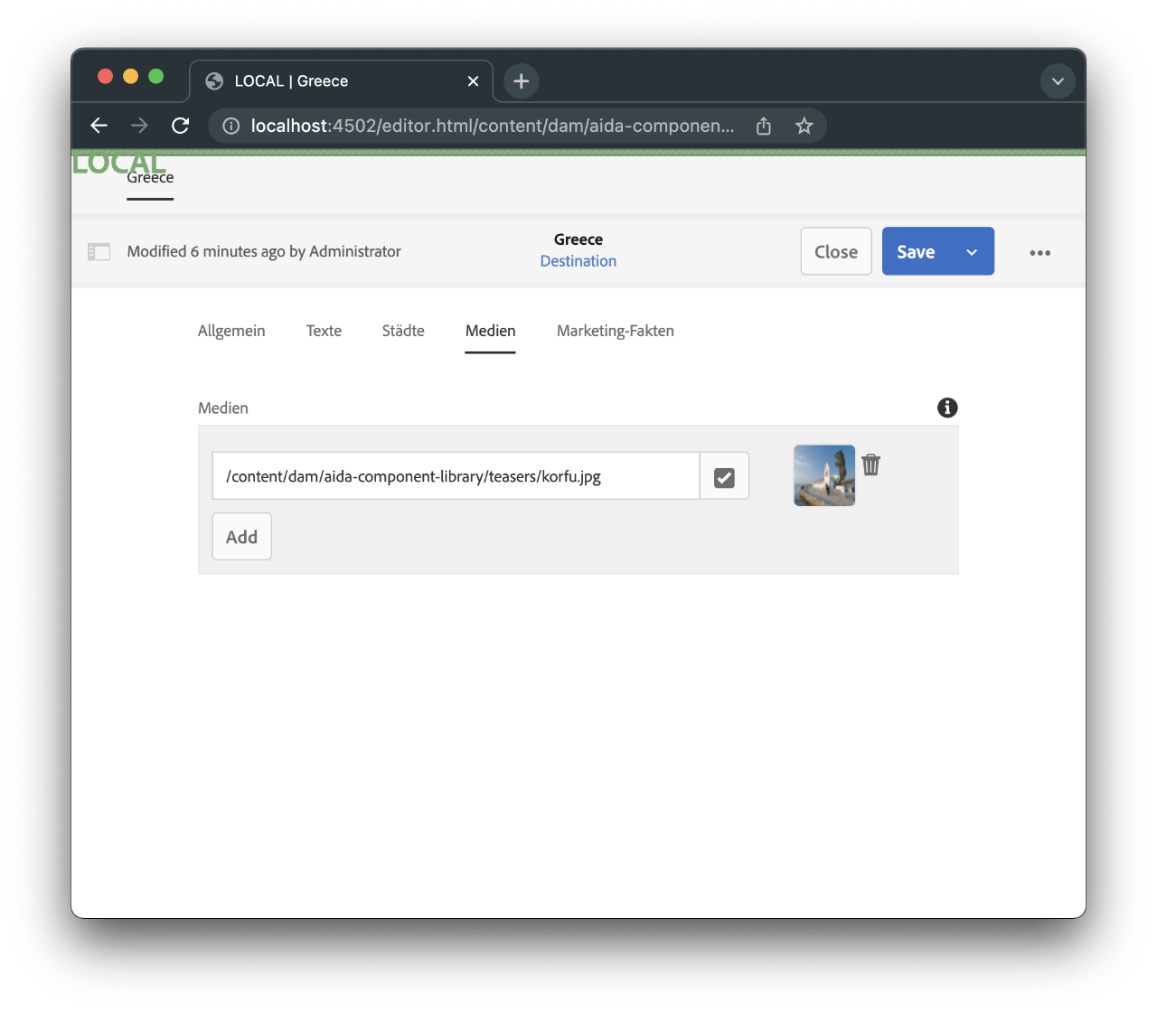Screen dimensions: 1157x1012
Task: Click the share icon in the address bar
Action: [x=763, y=126]
